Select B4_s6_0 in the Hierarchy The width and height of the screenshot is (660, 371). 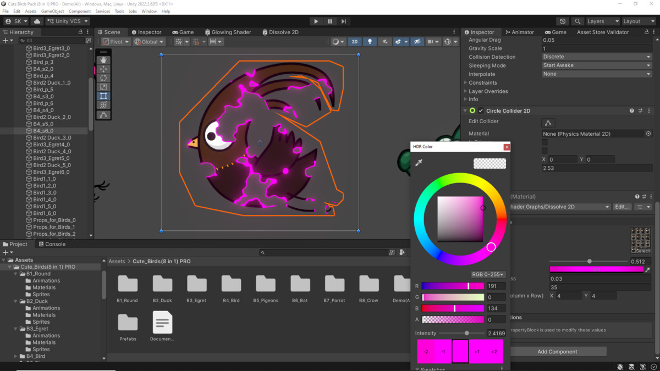pyautogui.click(x=43, y=131)
